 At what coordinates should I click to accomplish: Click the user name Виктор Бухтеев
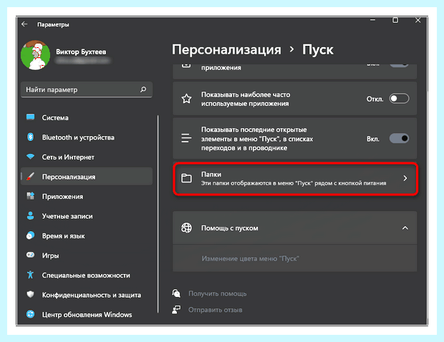click(x=81, y=52)
